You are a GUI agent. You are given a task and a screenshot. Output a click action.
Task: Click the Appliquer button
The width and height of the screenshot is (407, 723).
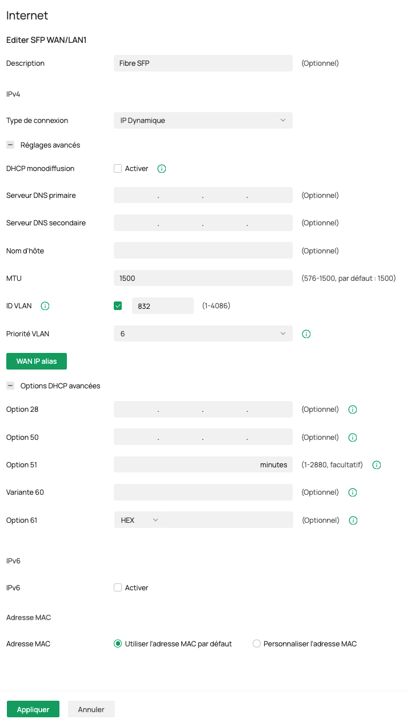pyautogui.click(x=33, y=709)
